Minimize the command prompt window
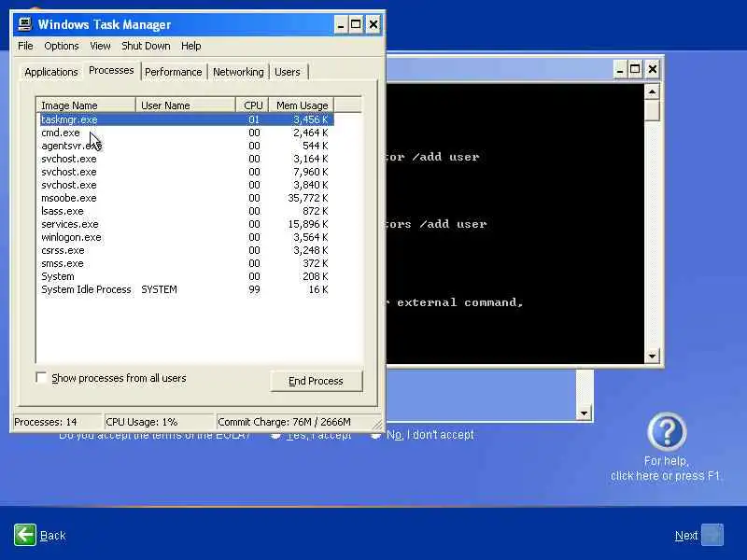The height and width of the screenshot is (560, 747). click(x=619, y=69)
